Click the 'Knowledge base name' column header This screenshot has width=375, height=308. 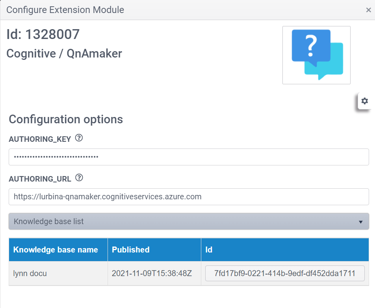point(58,250)
